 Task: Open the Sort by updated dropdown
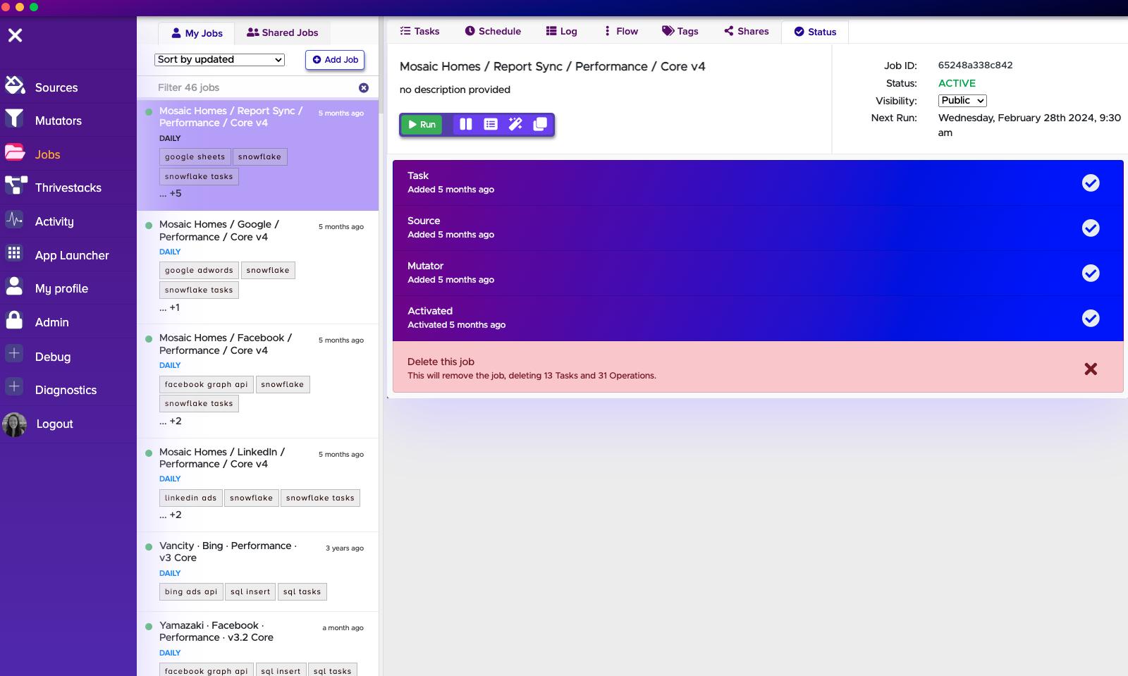(x=219, y=60)
